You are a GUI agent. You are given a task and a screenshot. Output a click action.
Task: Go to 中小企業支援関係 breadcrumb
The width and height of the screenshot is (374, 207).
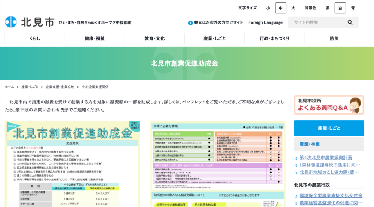click(x=95, y=87)
